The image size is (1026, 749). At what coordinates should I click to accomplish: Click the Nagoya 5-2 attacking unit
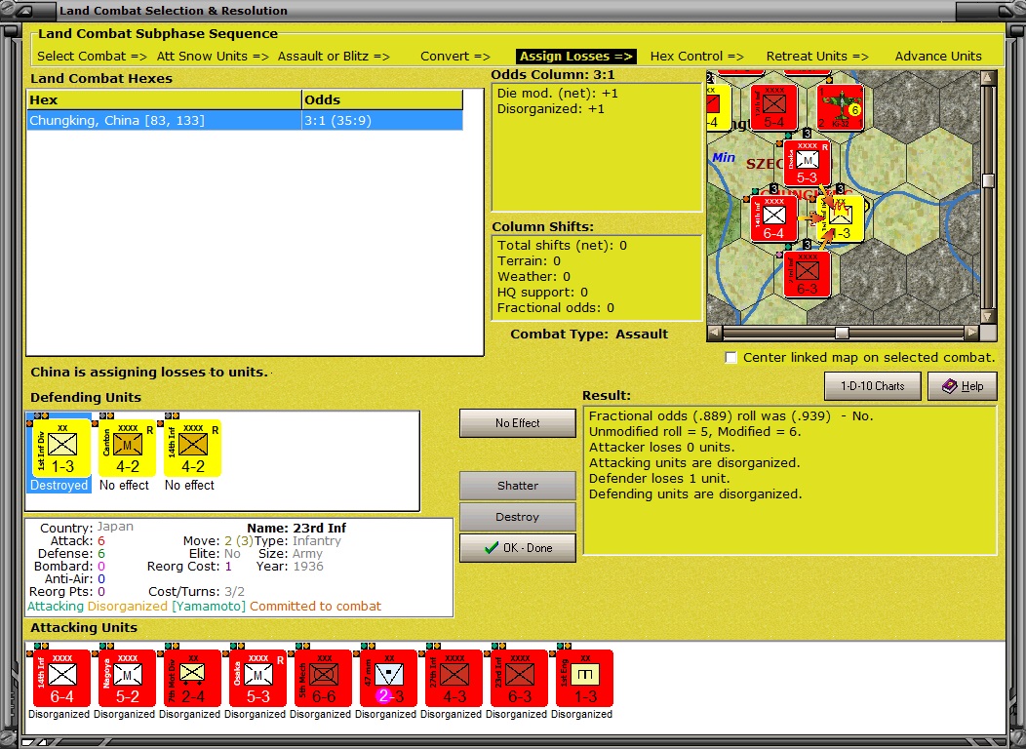coord(127,678)
